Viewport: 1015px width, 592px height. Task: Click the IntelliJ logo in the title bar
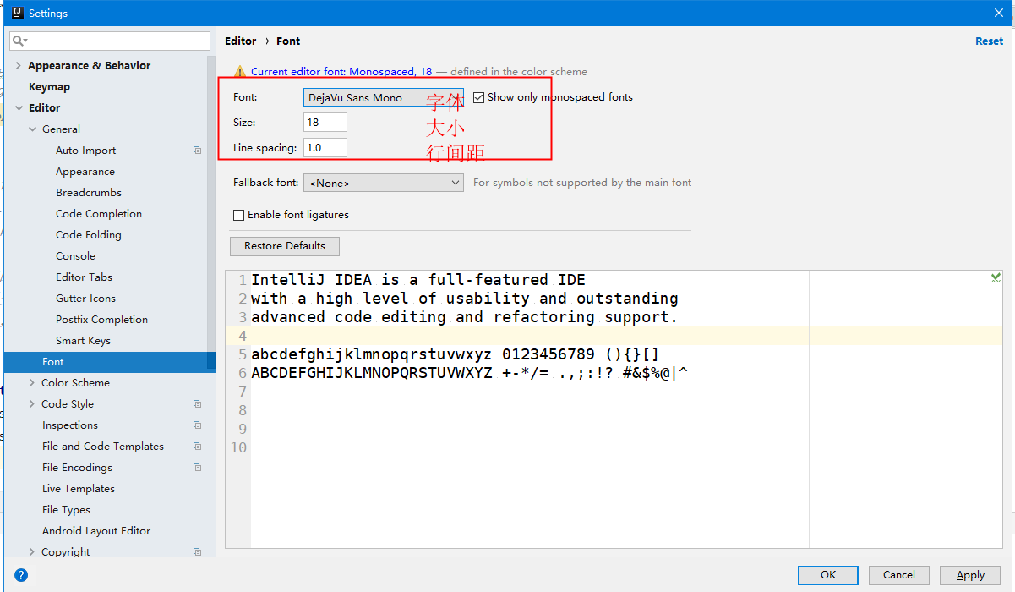tap(16, 13)
